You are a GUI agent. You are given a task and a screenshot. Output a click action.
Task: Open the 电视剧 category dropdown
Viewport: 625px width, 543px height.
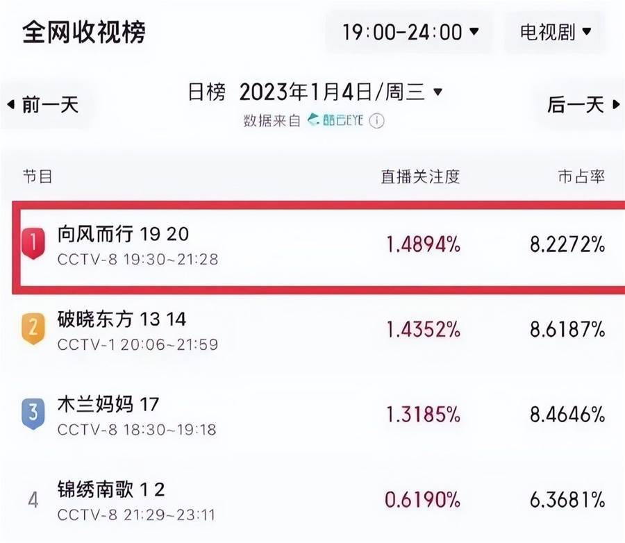click(556, 32)
